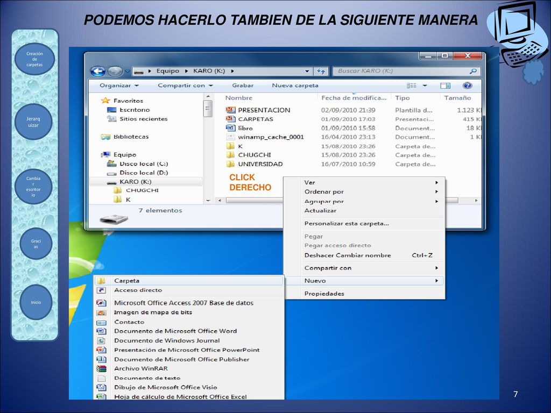Open the Organizar dropdown menu
551x413 pixels.
click(x=119, y=86)
